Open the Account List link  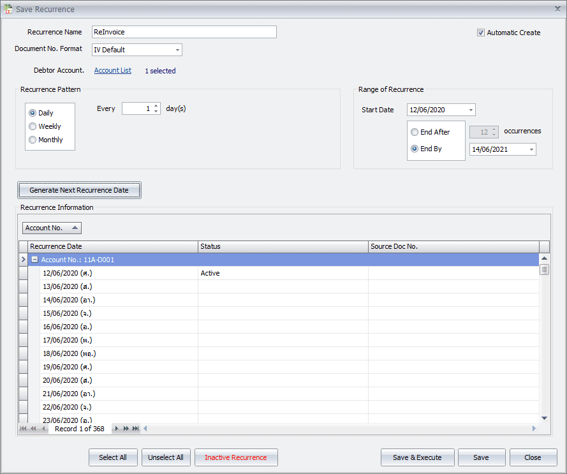point(113,70)
